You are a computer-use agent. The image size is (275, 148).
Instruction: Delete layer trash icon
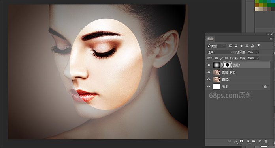pos(266,141)
